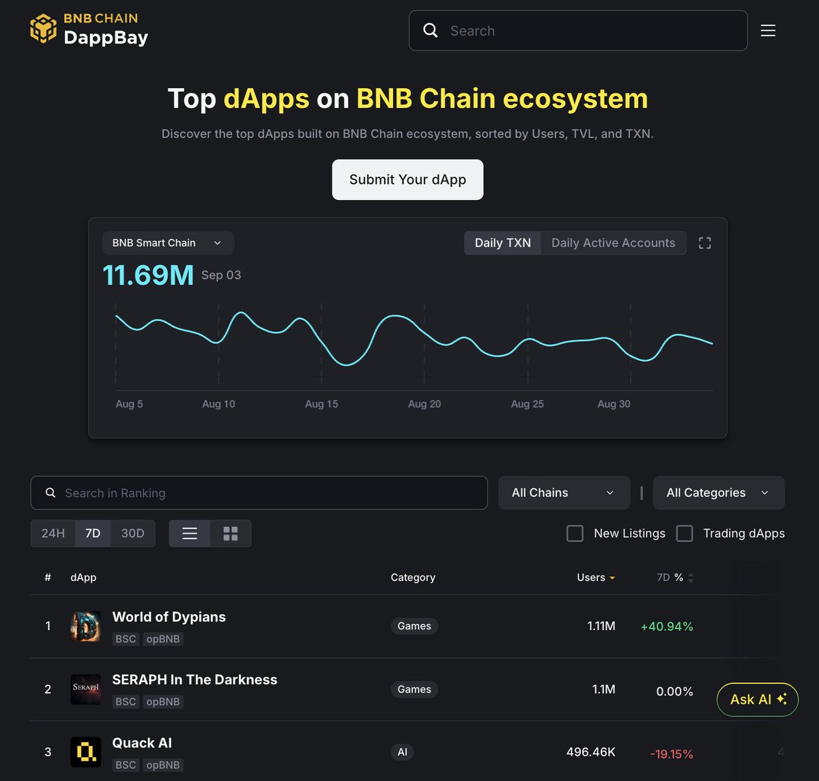Open the SERAPH In The Darkness app icon
819x781 pixels.
(85, 690)
